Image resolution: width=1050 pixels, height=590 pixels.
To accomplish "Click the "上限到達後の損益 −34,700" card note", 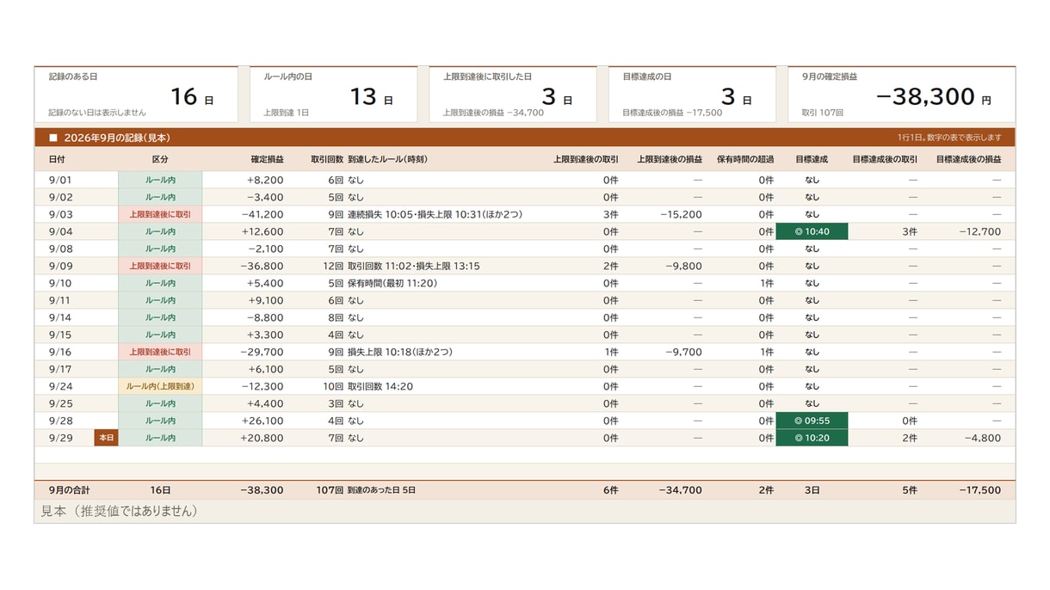I will point(493,113).
